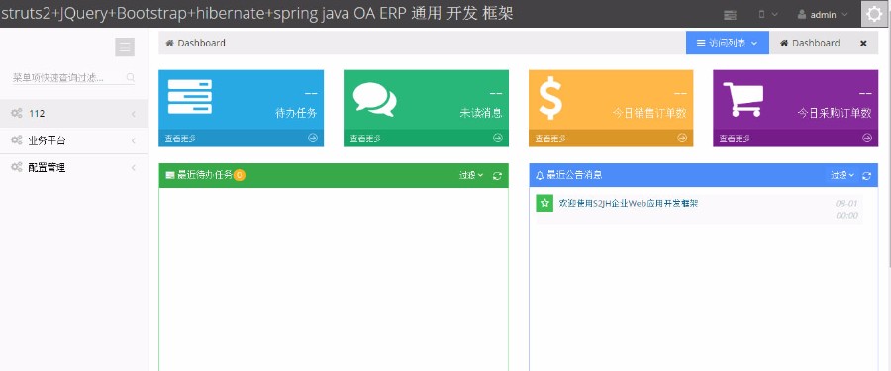Image resolution: width=891 pixels, height=371 pixels.
Task: Expand the 业务平台 menu item
Action: (x=74, y=140)
